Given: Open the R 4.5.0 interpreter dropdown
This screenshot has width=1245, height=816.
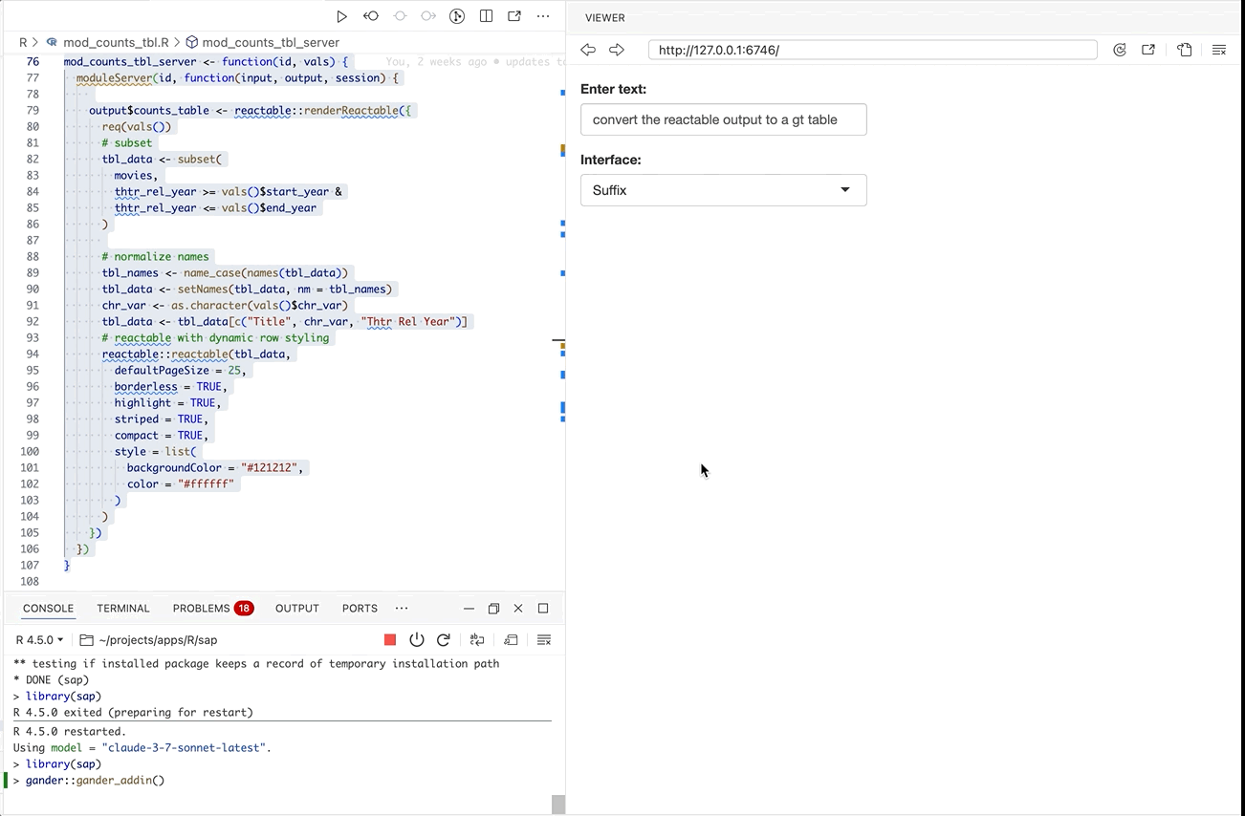Looking at the screenshot, I should 40,640.
